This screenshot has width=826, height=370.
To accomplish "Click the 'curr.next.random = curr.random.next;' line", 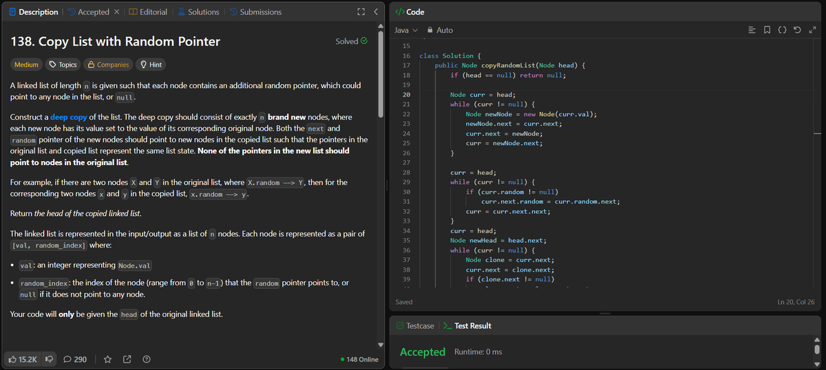I will click(x=550, y=202).
